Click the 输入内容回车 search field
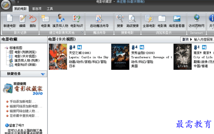214x134 pixels. pyautogui.click(x=203, y=39)
